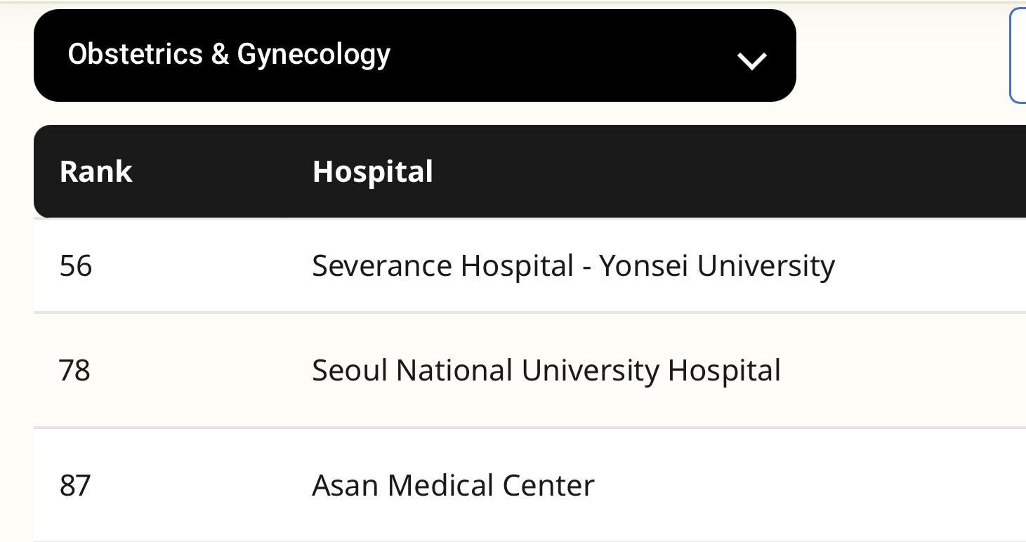Click the Hospital column header
The image size is (1026, 542).
(372, 172)
